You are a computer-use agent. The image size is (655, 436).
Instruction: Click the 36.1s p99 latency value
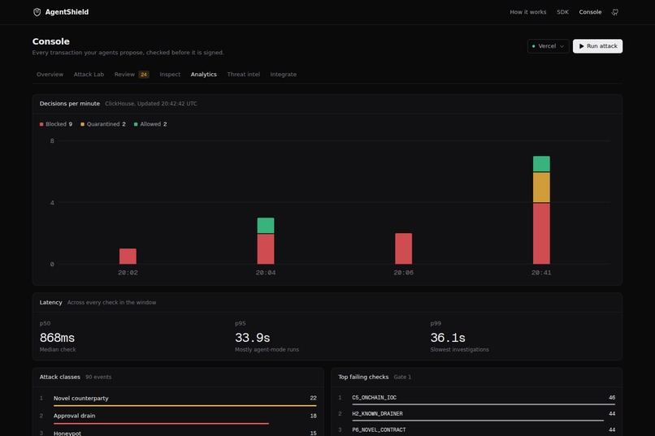[448, 338]
